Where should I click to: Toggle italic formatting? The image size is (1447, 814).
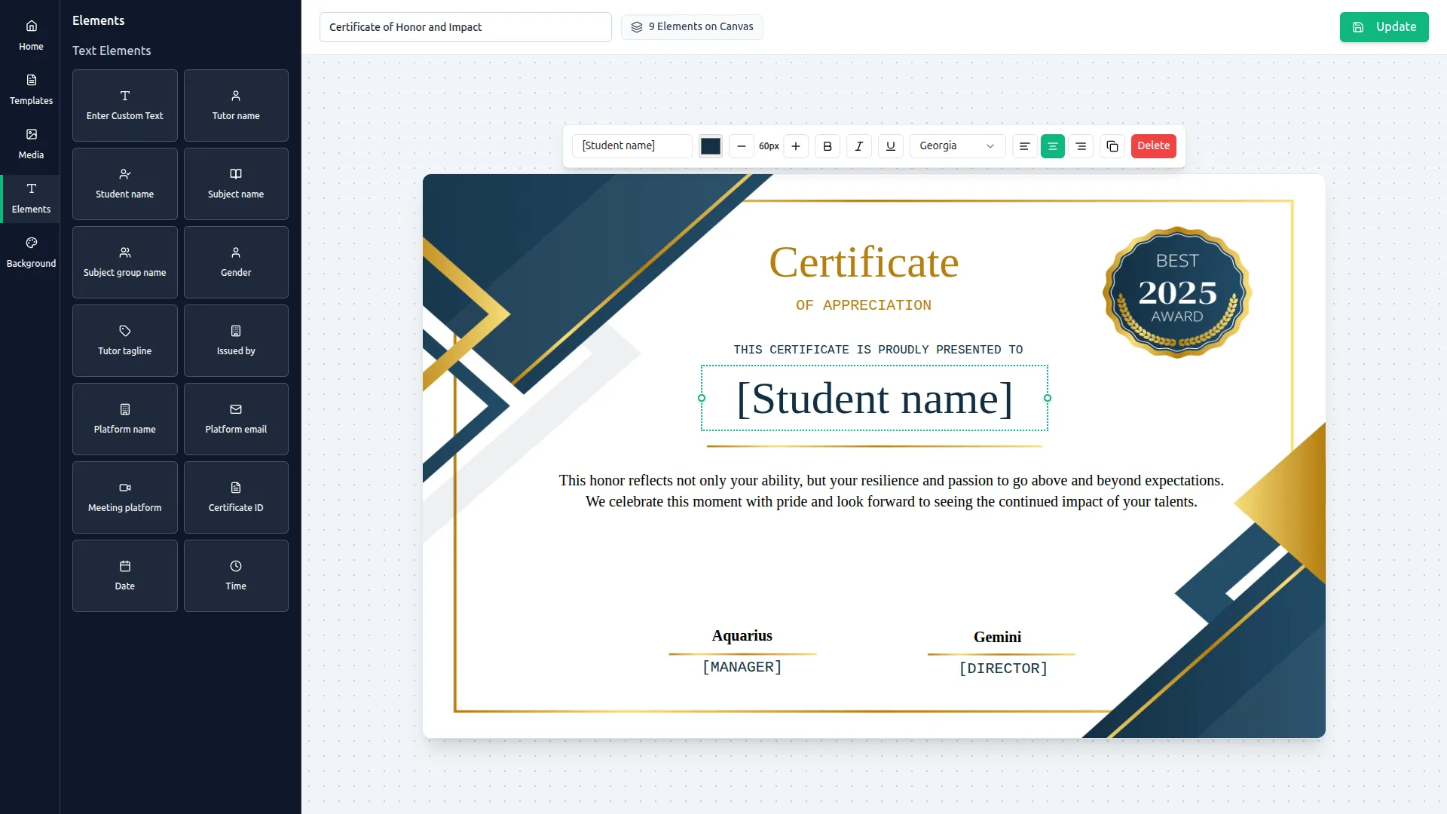[x=859, y=146]
